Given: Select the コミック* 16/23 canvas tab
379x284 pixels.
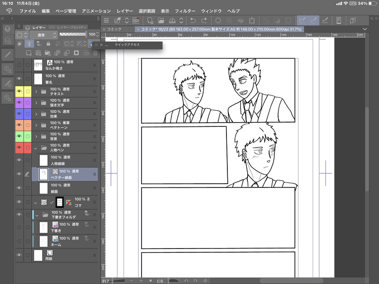Looking at the screenshot, I should click(219, 29).
